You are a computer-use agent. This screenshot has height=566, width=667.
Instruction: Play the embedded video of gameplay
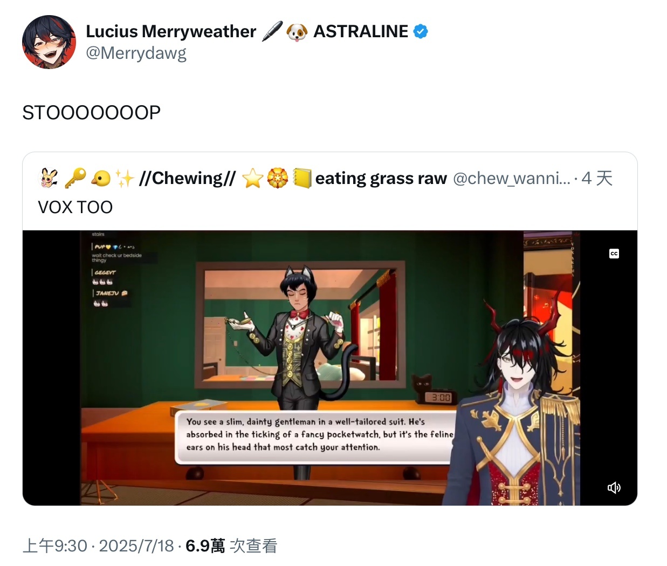330,368
